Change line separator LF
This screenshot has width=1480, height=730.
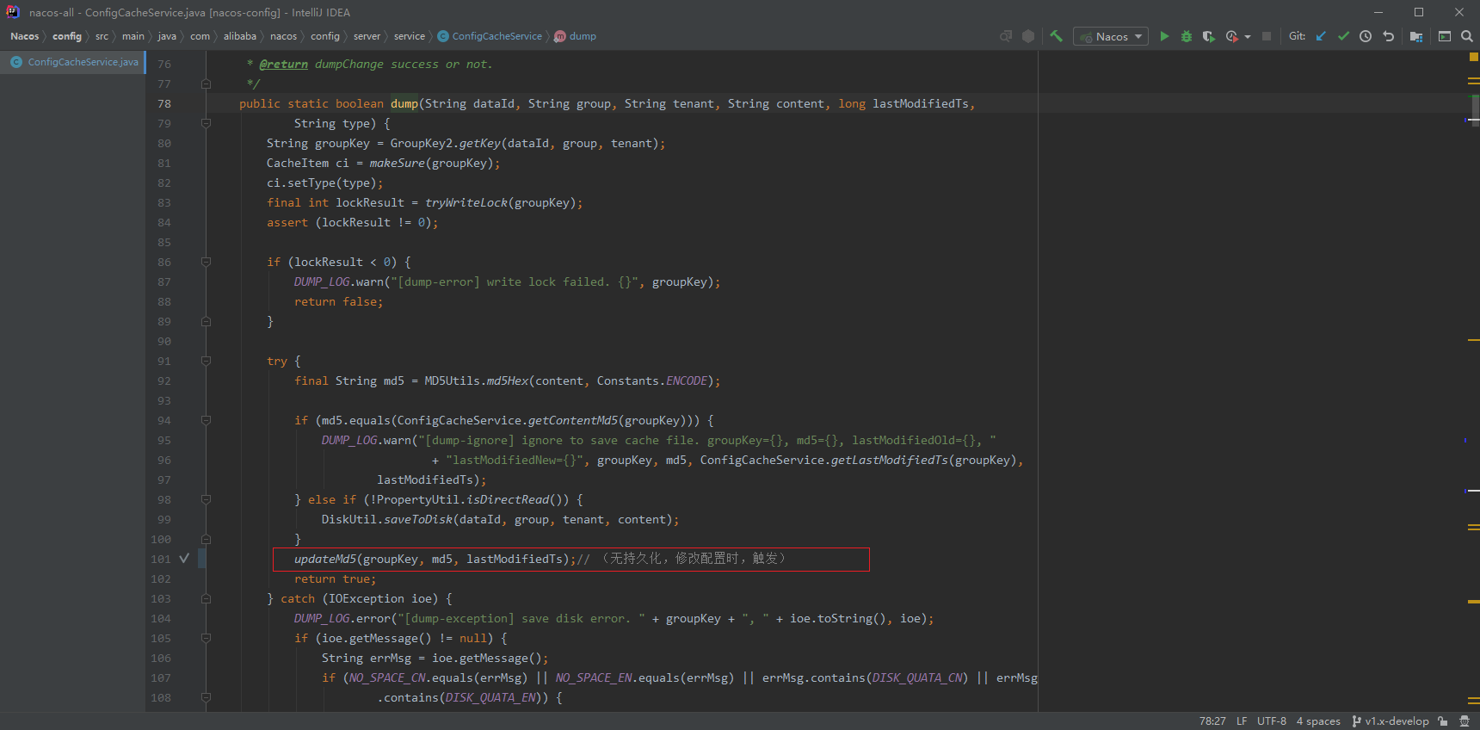[x=1242, y=721]
